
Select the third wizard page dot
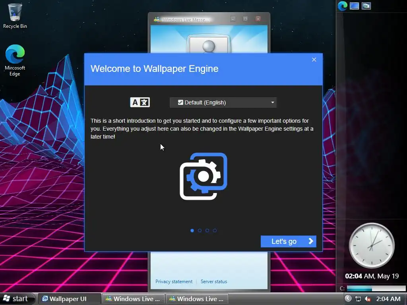pyautogui.click(x=207, y=230)
